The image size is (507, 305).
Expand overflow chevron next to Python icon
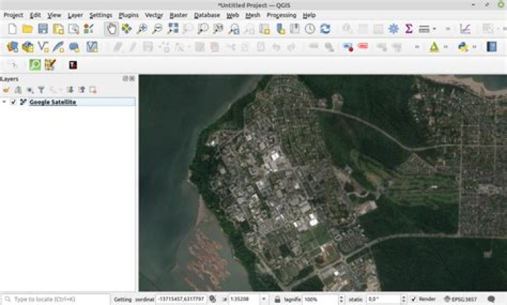(x=475, y=47)
